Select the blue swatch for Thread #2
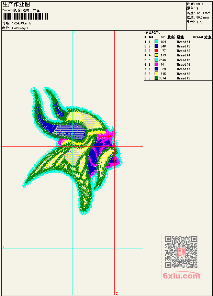The image size is (213, 296). coord(156,46)
